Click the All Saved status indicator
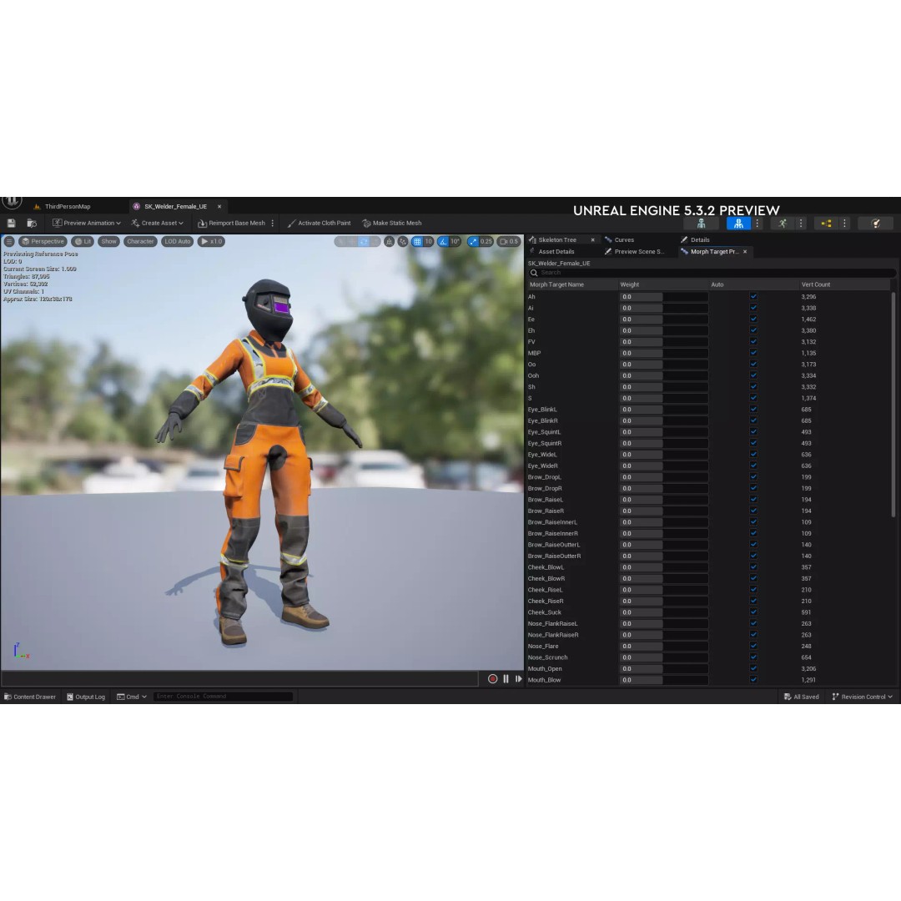The height and width of the screenshot is (901, 901). pos(801,697)
